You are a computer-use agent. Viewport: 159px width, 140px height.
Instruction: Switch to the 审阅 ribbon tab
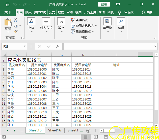click(70, 12)
